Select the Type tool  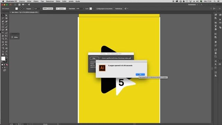point(3,24)
